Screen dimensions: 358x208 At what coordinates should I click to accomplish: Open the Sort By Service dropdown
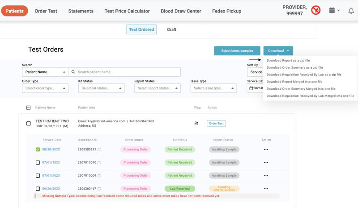[255, 72]
